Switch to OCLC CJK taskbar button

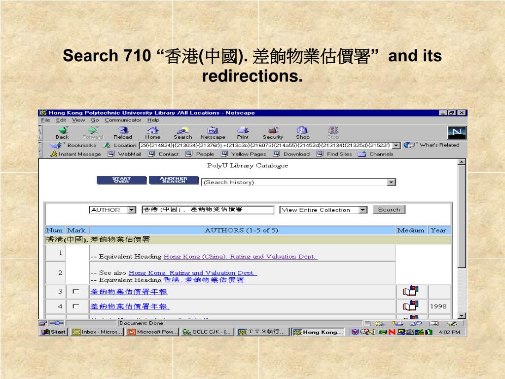click(x=207, y=332)
